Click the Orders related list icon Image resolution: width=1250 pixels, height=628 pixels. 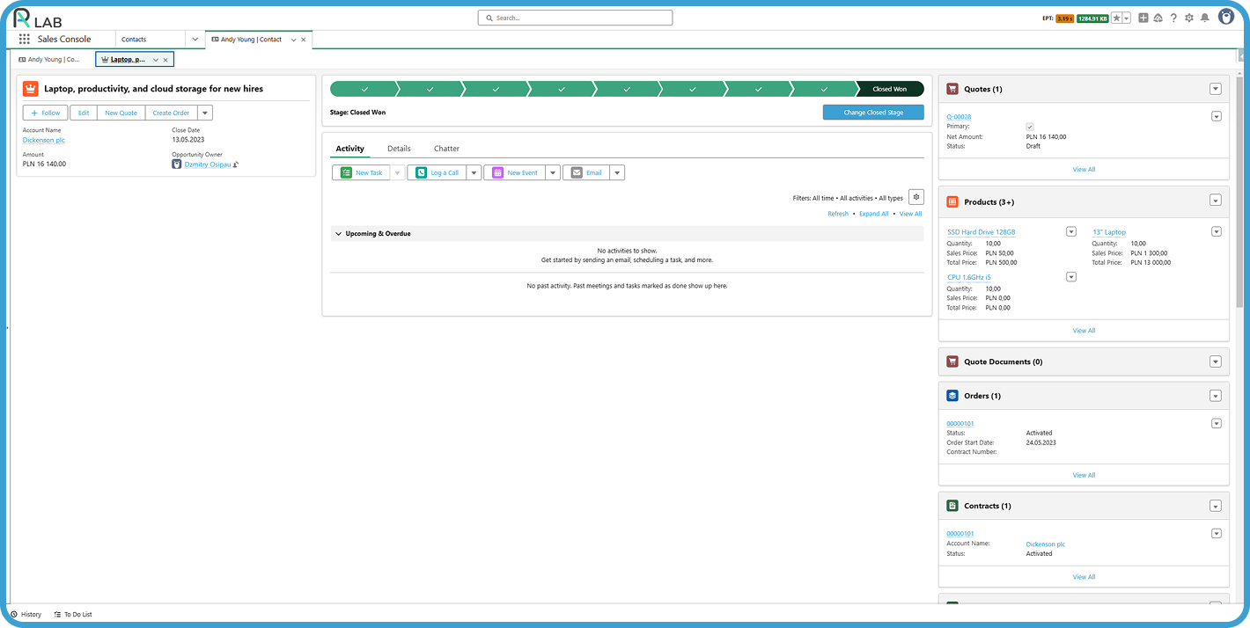tap(952, 396)
